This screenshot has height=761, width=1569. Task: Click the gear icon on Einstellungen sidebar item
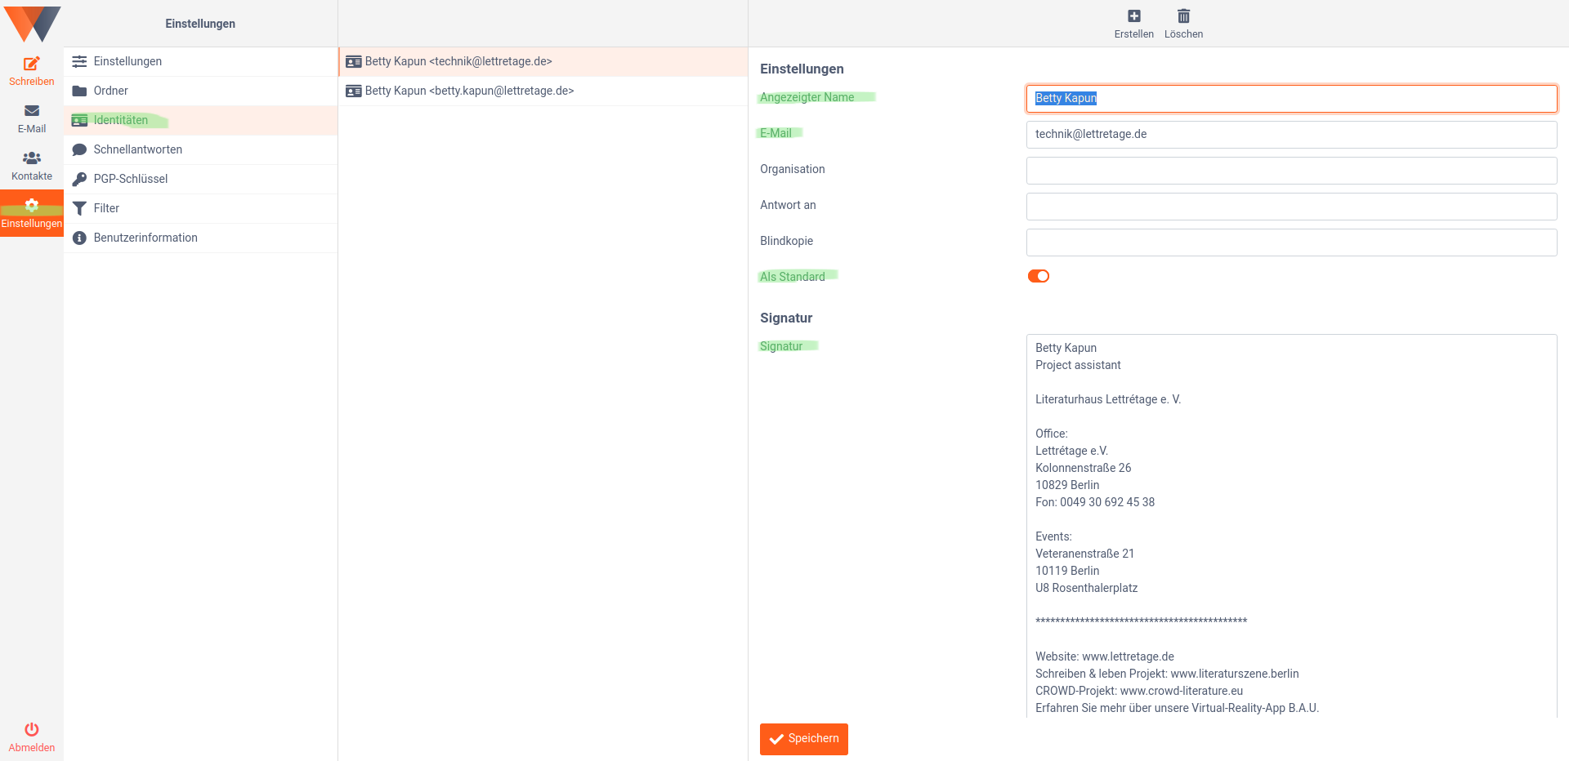click(x=31, y=205)
